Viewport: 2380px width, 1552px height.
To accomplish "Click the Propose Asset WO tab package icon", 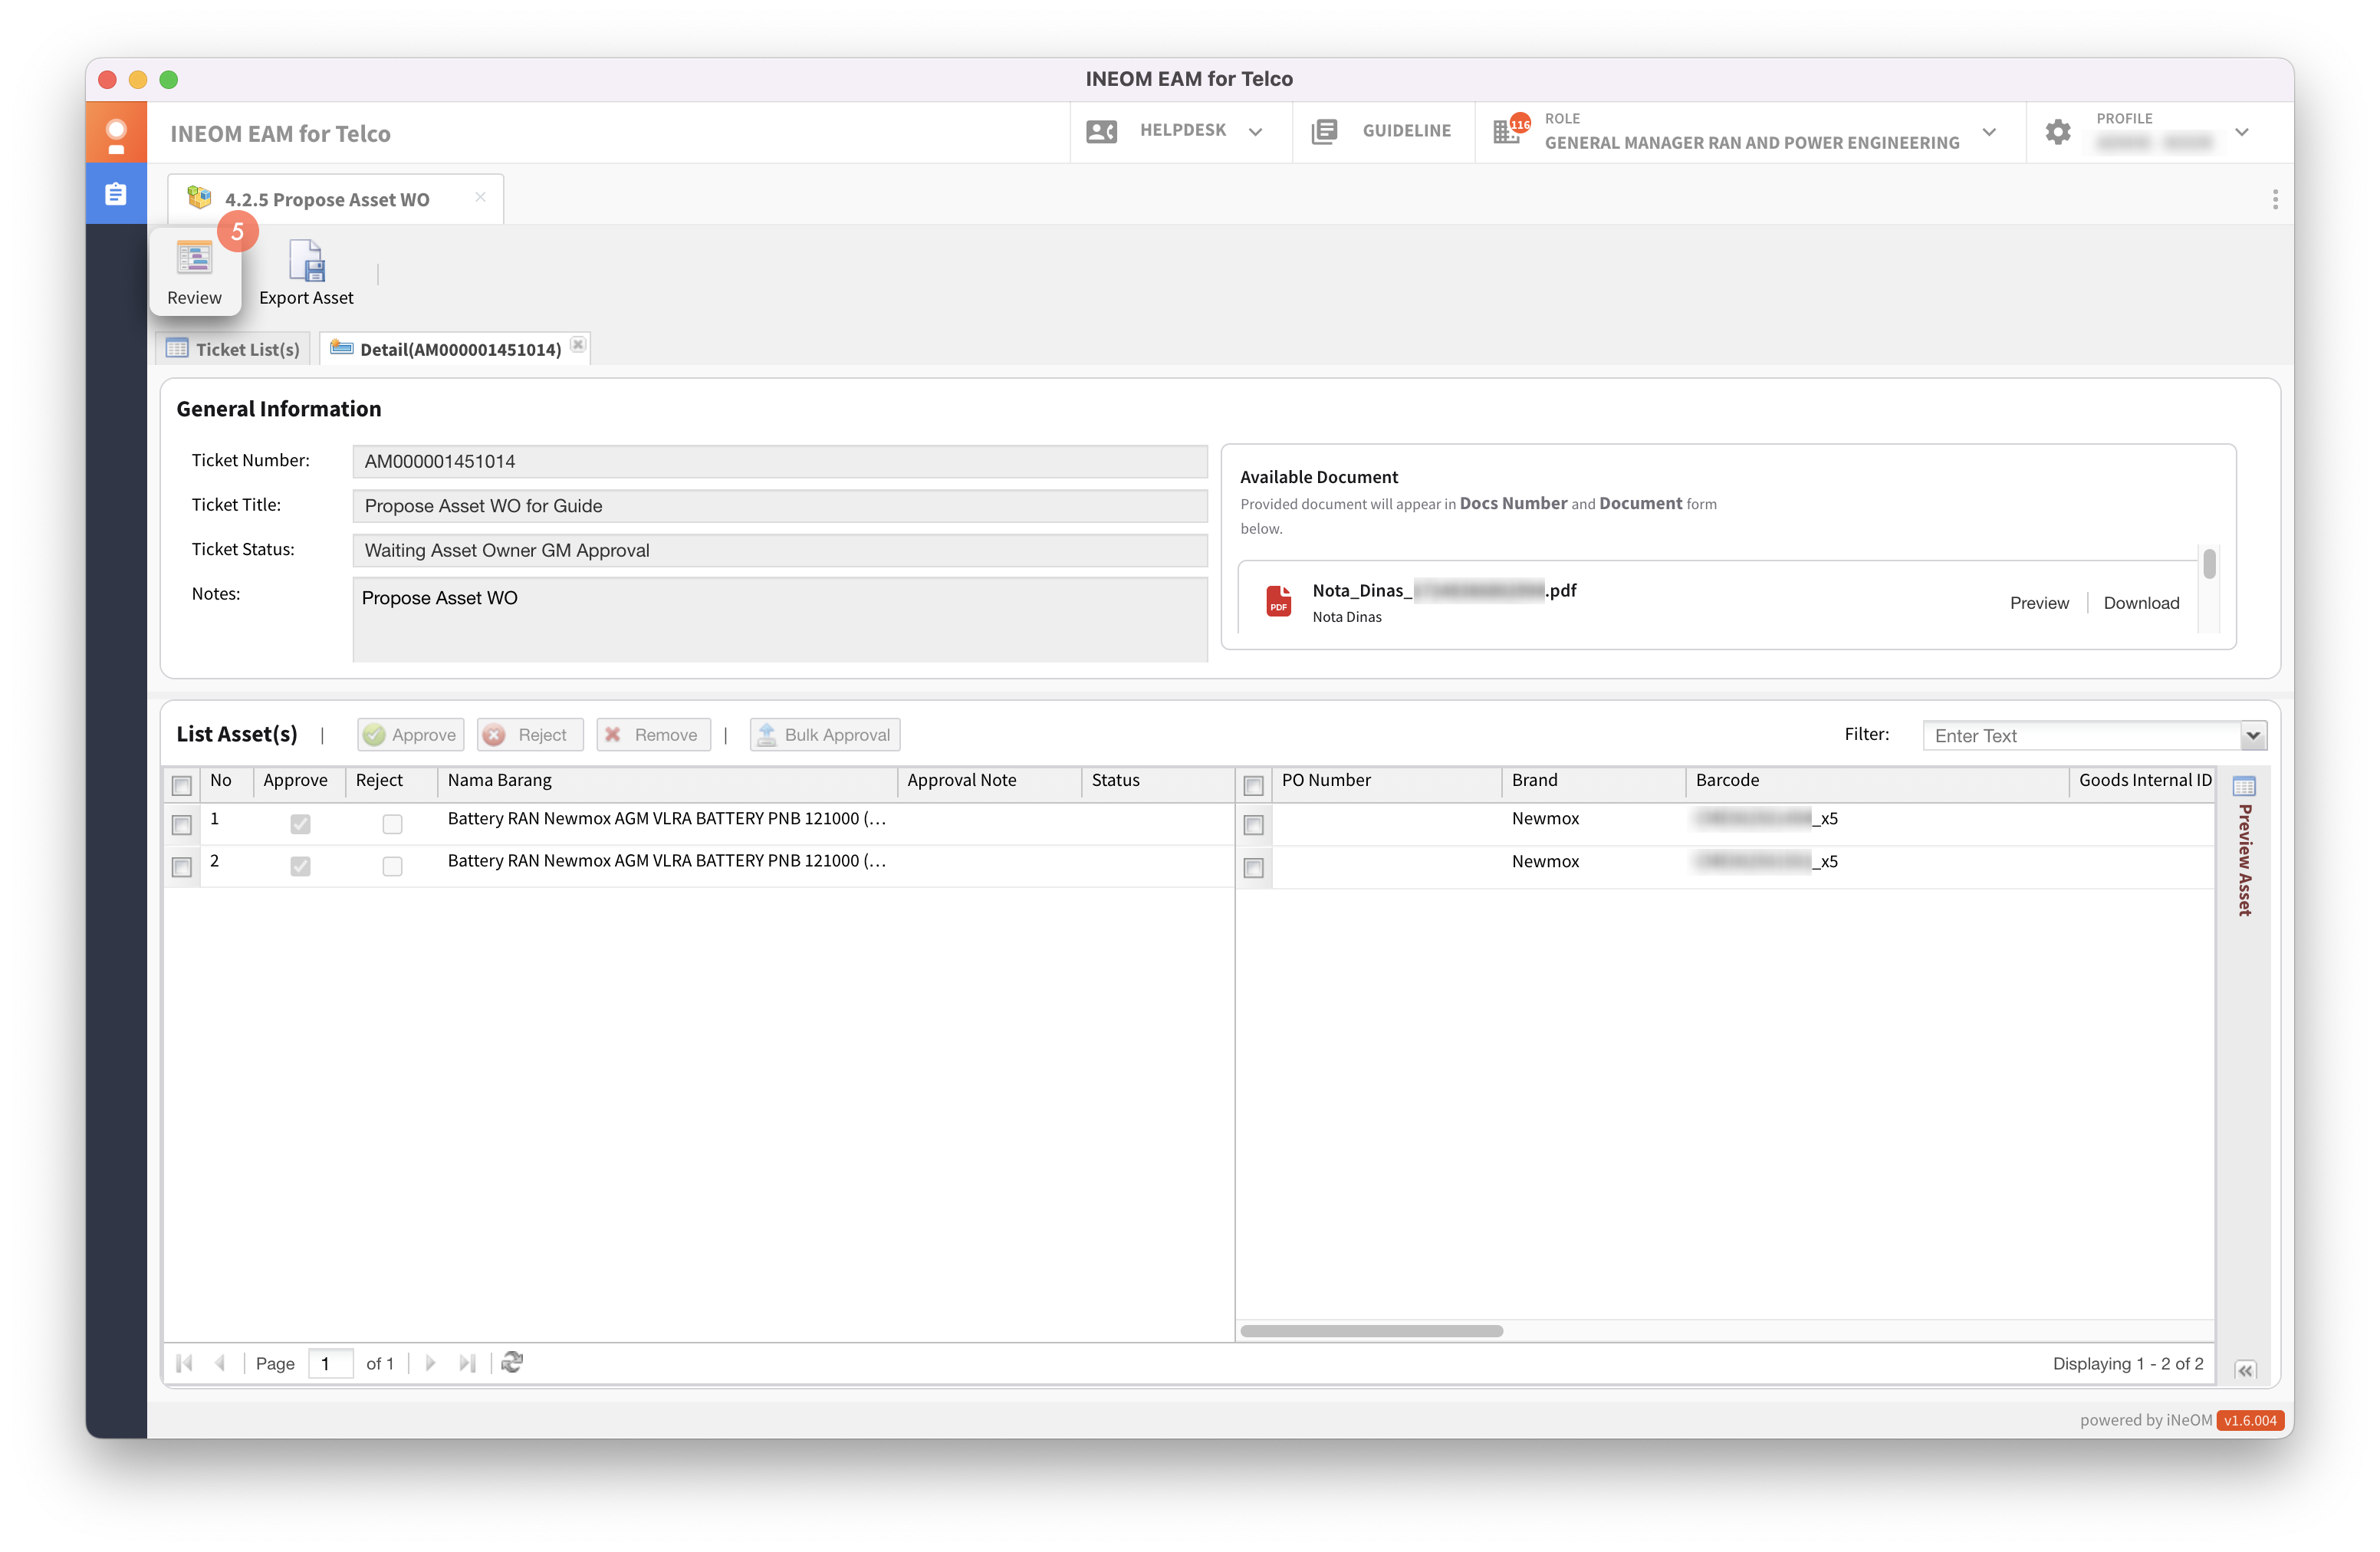I will point(199,198).
